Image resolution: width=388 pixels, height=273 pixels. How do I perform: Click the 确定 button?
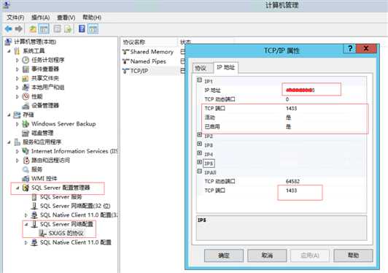(224, 255)
